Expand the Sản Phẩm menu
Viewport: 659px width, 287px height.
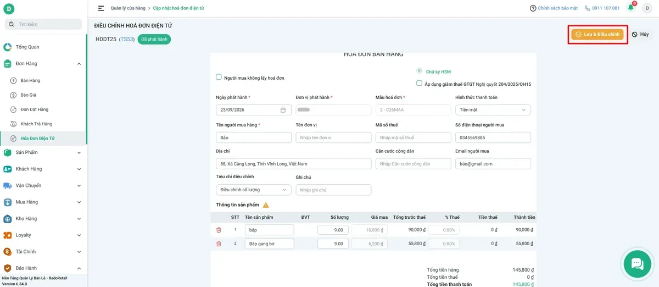click(79, 152)
